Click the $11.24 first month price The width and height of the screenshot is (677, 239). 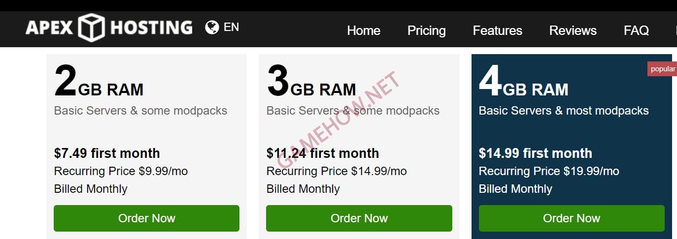[323, 153]
